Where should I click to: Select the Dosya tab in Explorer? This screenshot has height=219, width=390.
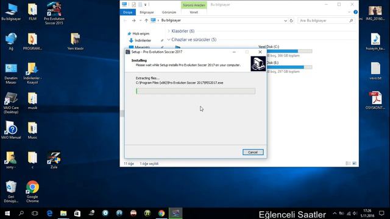(128, 12)
